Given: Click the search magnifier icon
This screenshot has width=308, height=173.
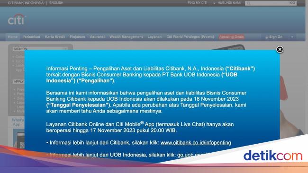Looking at the screenshot, I should 249,3.
